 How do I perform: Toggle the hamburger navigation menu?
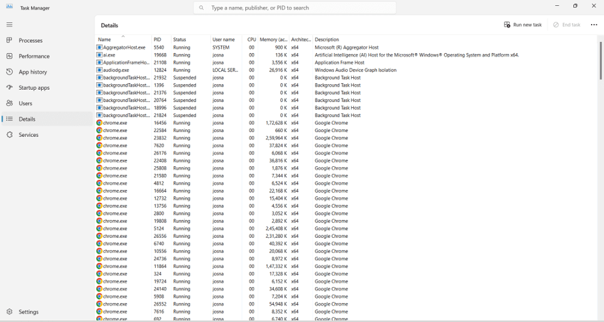click(x=9, y=25)
